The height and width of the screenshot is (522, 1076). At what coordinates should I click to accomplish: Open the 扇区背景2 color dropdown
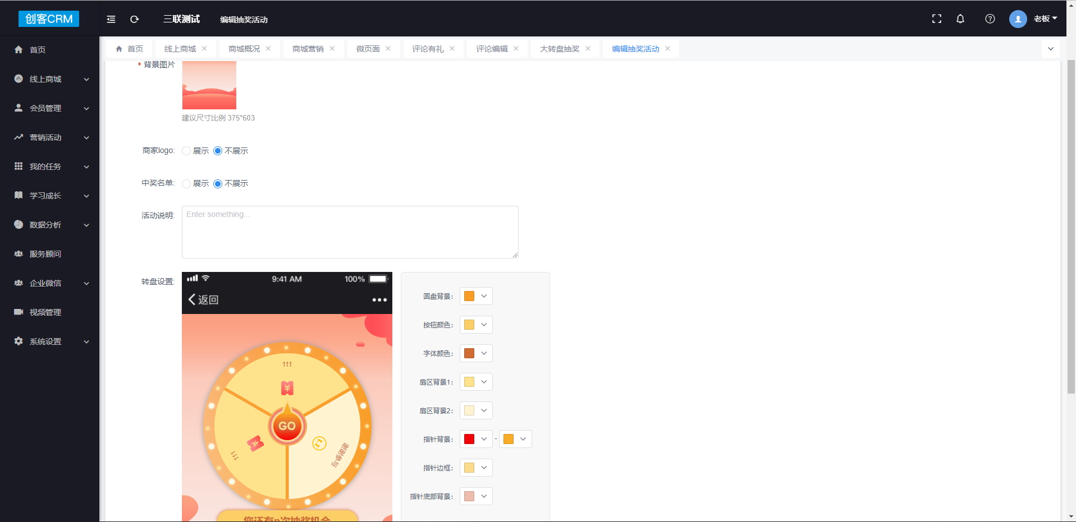coord(476,410)
